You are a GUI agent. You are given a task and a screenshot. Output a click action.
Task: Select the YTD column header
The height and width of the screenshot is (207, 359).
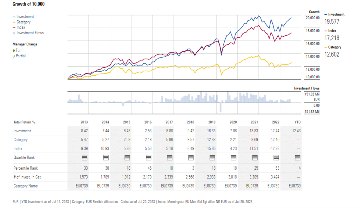[298, 122]
